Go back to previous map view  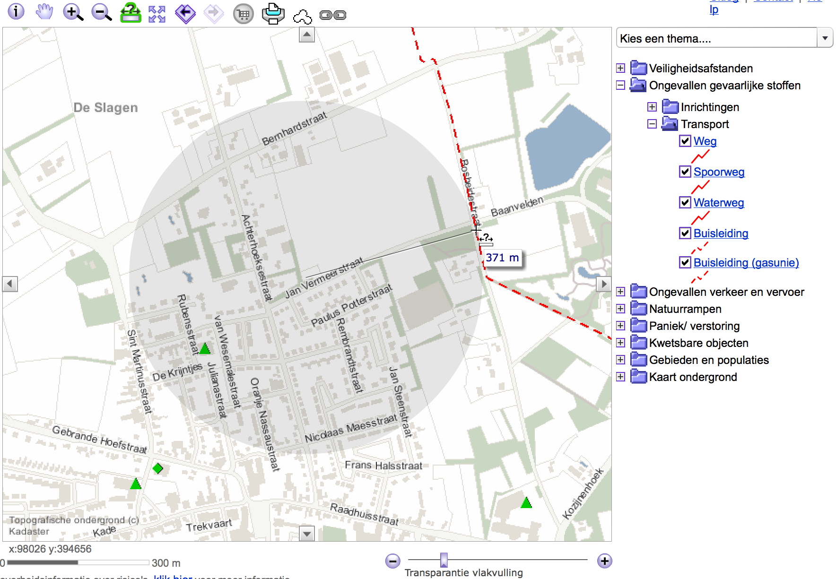pyautogui.click(x=185, y=14)
